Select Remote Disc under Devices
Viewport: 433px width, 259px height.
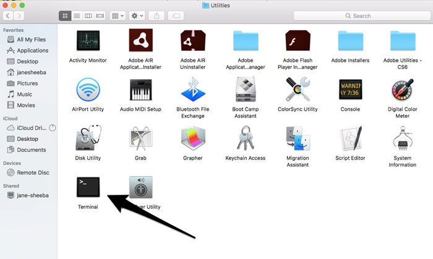tap(31, 173)
